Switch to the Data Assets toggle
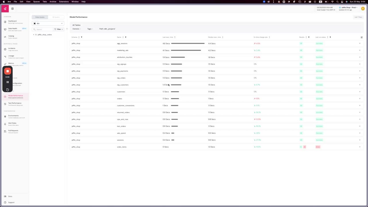 [x=40, y=17]
